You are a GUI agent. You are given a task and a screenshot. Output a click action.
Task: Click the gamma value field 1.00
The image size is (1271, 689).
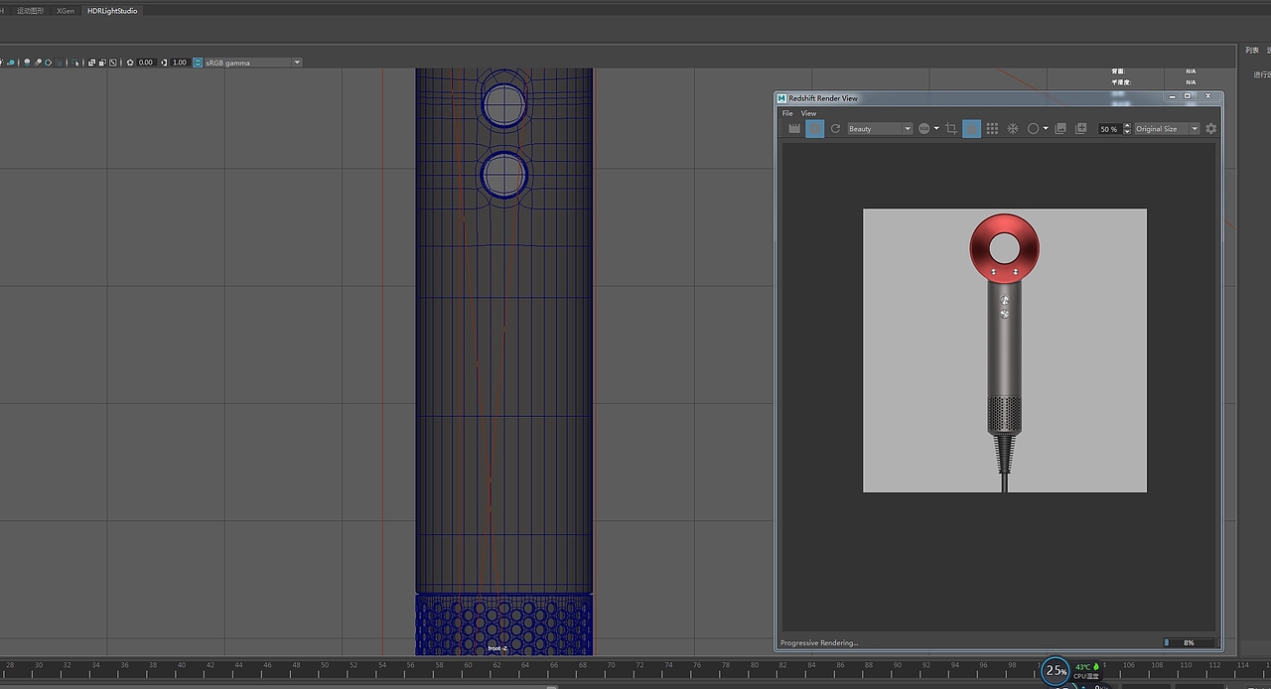coord(180,63)
